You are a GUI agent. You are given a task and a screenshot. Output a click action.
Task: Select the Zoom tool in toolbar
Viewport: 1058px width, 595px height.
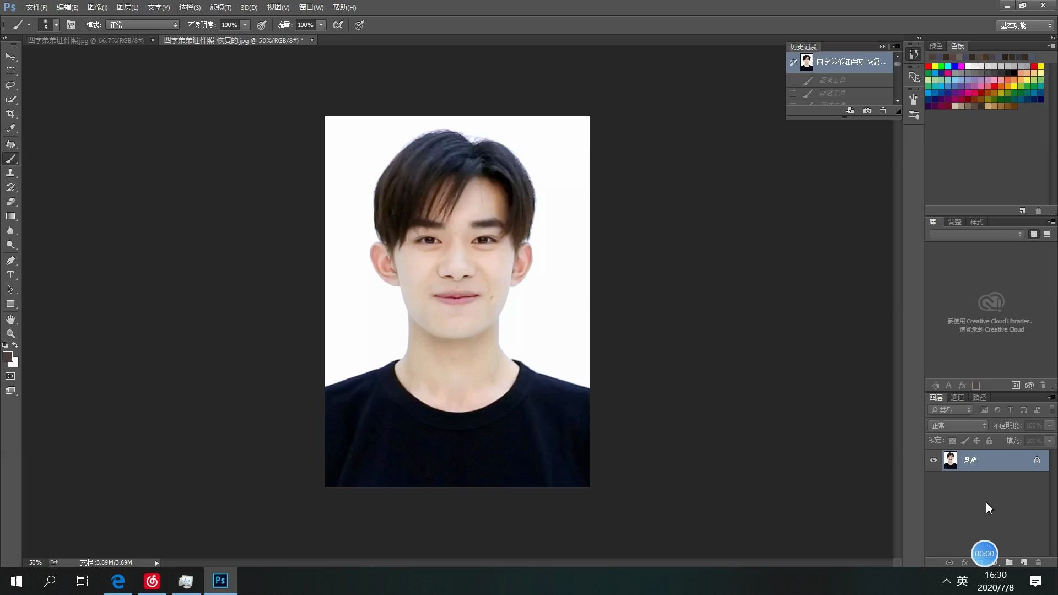[10, 334]
